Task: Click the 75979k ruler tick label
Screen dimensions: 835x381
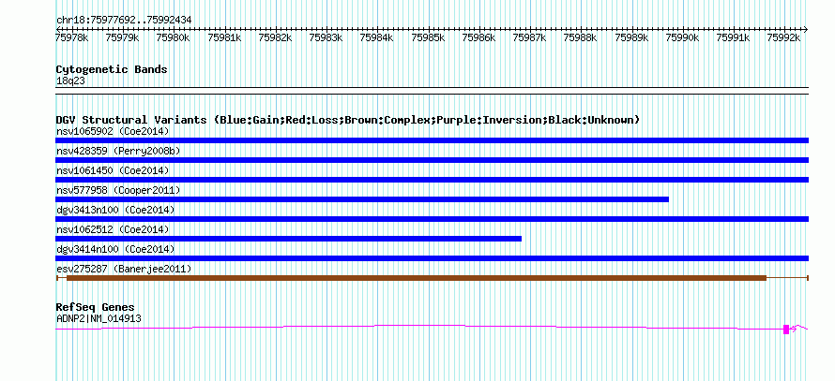Action: tap(123, 37)
